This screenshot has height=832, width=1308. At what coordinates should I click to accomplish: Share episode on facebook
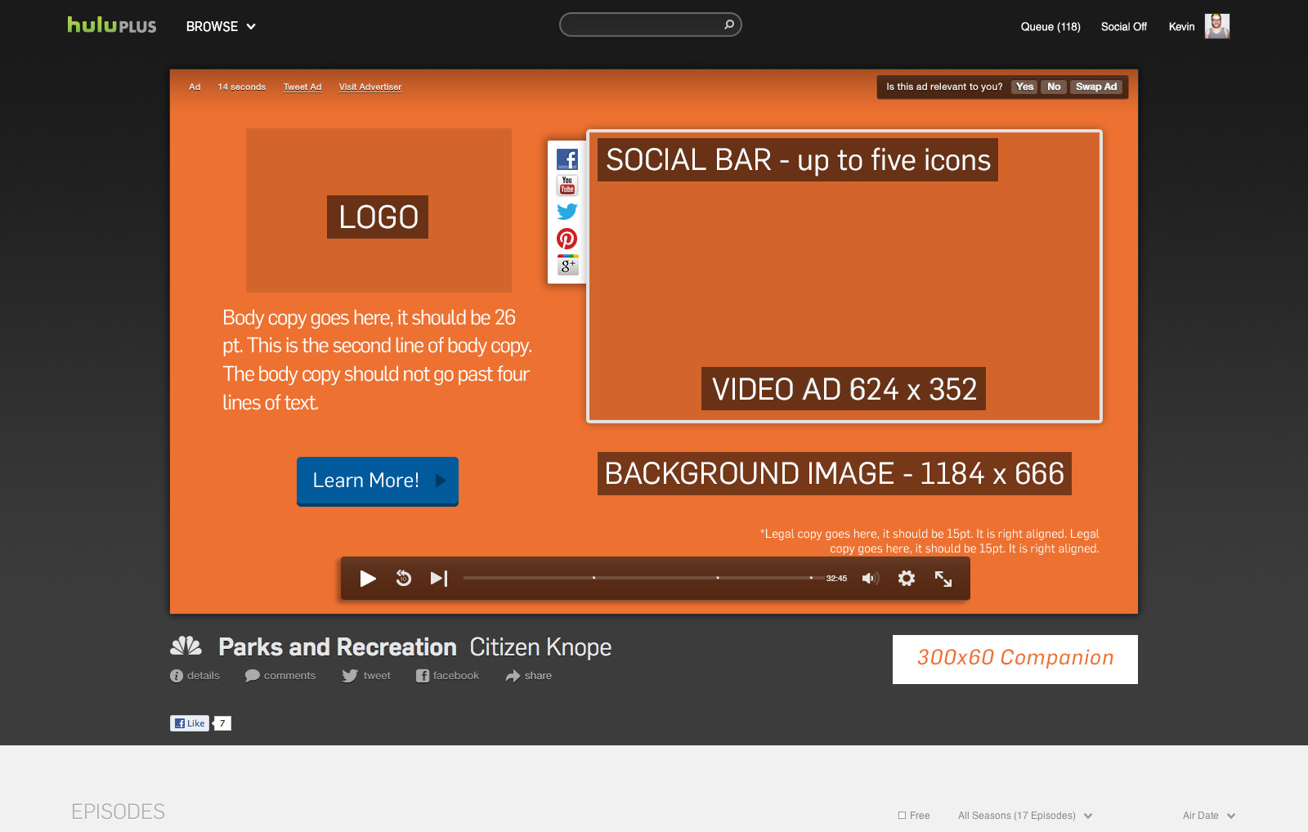tap(447, 676)
